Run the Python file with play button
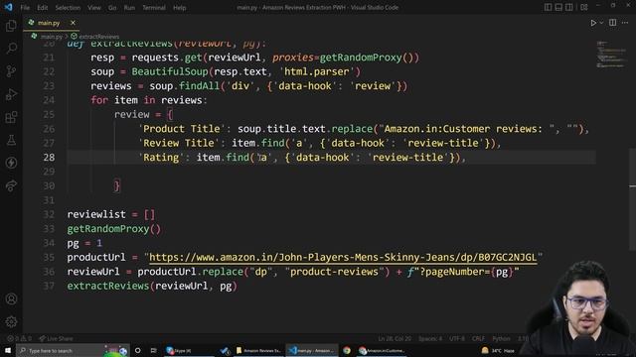 click(593, 23)
